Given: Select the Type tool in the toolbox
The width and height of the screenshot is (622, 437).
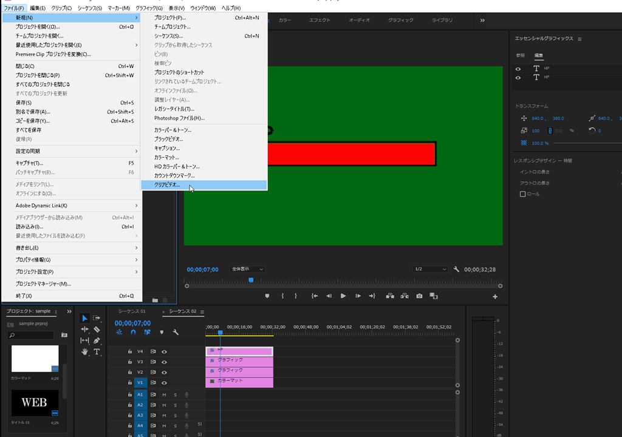Looking at the screenshot, I should coord(97,351).
